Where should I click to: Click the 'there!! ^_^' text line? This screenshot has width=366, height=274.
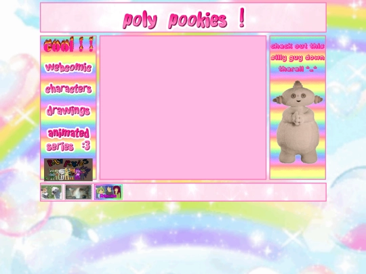298,69
